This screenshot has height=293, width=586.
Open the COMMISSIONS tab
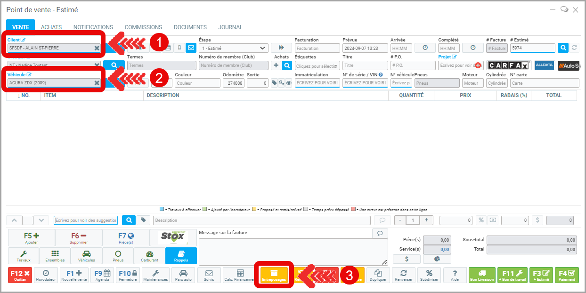click(143, 27)
